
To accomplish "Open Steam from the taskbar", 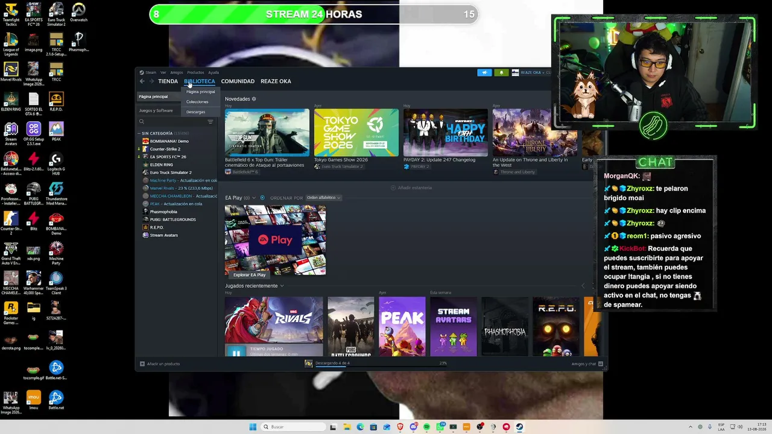I will coord(519,427).
